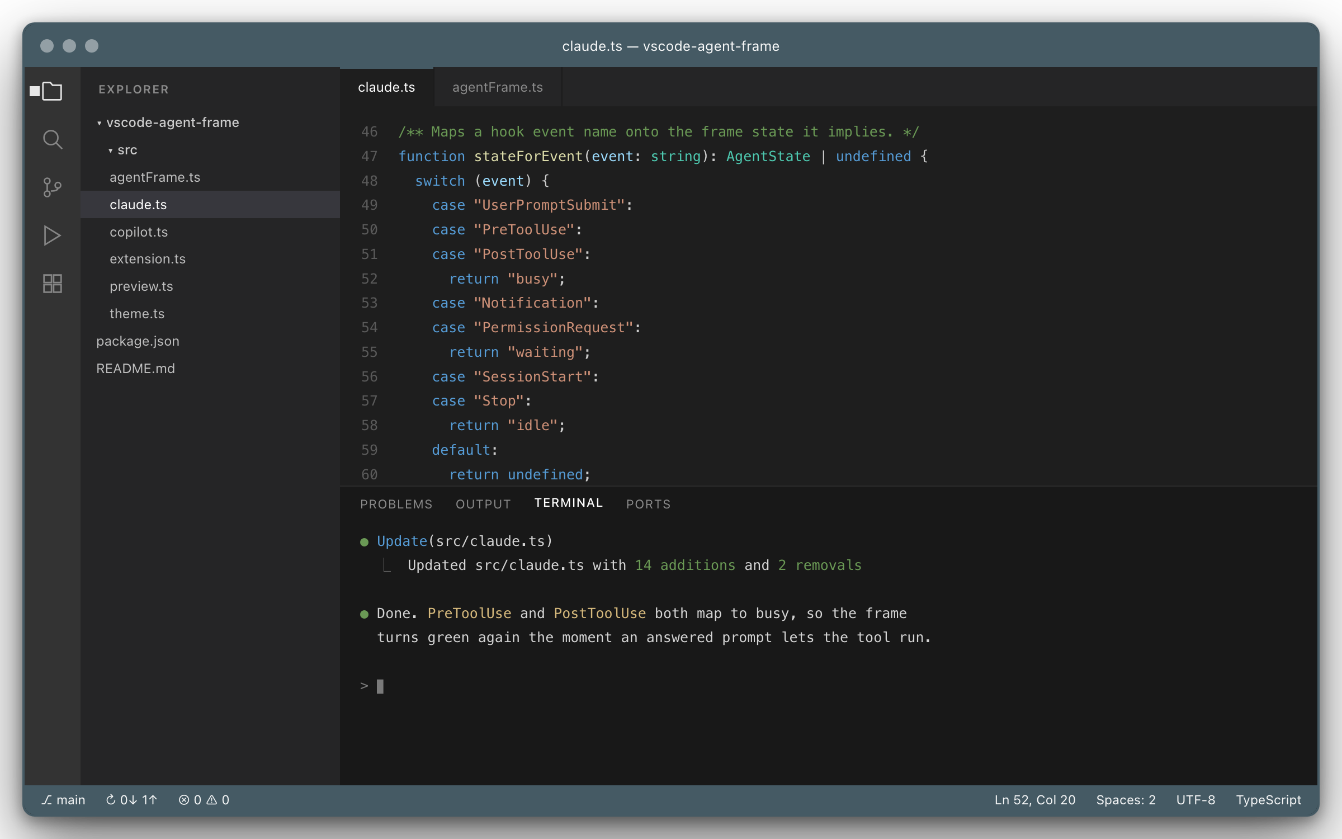Viewport: 1342px width, 839px height.
Task: Click the "PermissionRequest" string in code
Action: pos(554,328)
